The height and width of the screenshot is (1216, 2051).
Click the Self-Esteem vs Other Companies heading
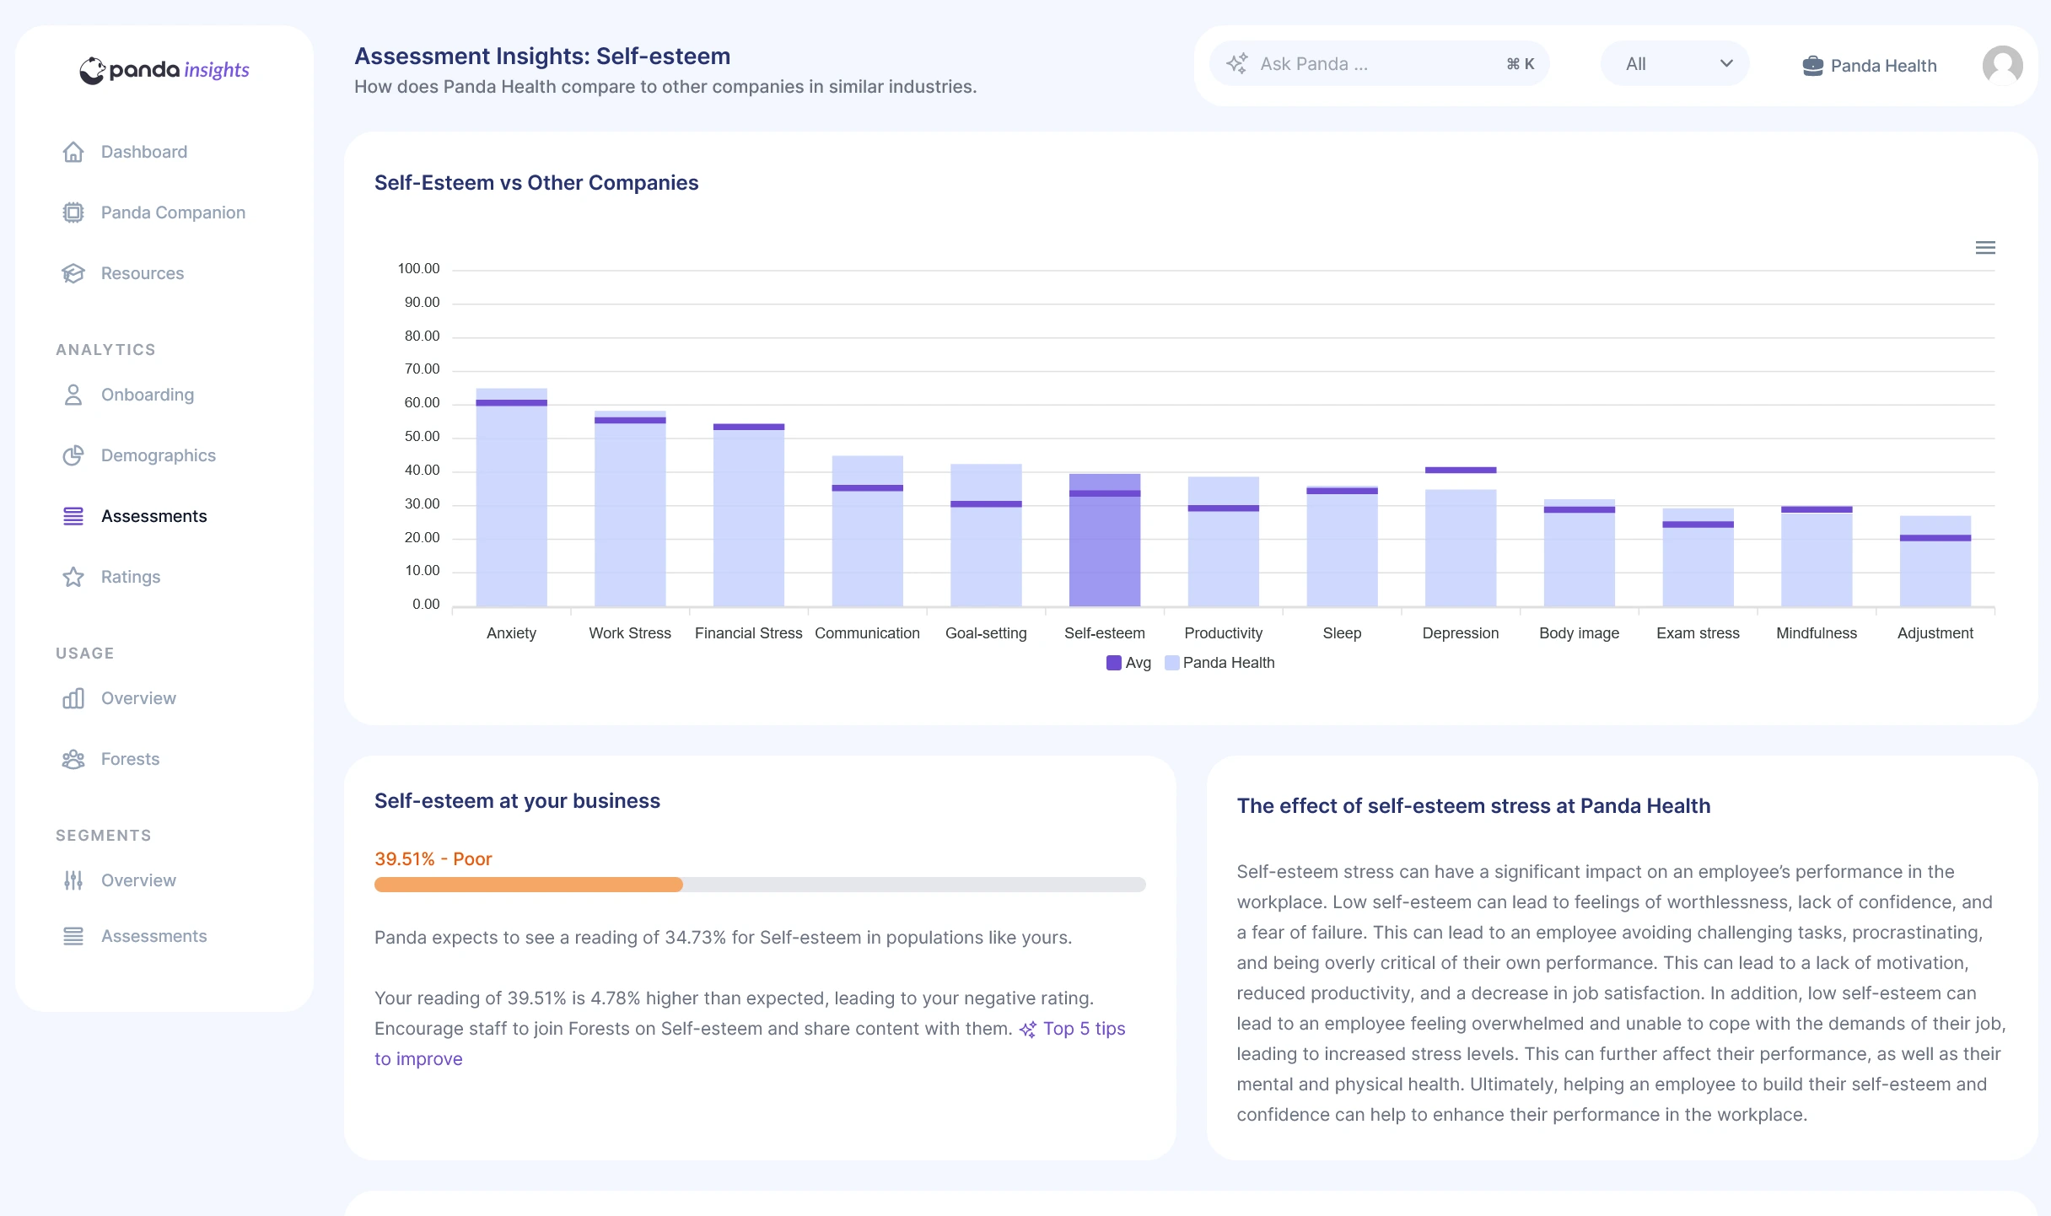tap(536, 183)
